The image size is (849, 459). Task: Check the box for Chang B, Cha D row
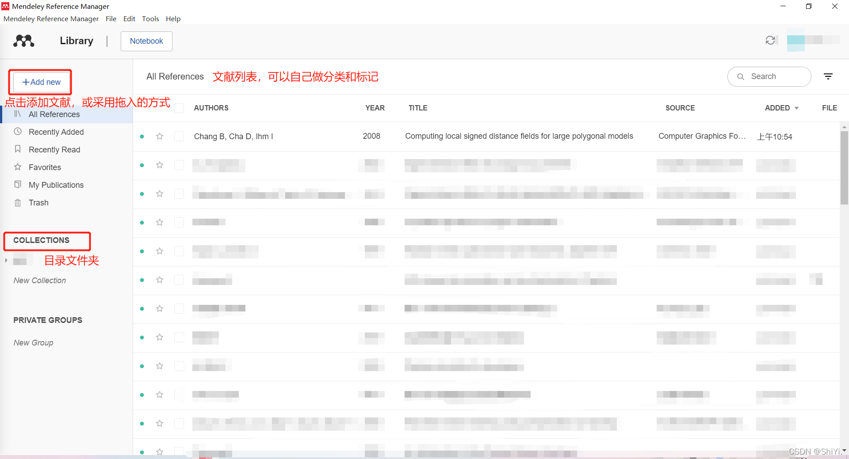click(179, 136)
